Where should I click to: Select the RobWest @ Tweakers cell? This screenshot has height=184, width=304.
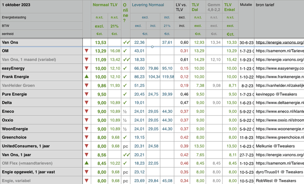[279, 181]
